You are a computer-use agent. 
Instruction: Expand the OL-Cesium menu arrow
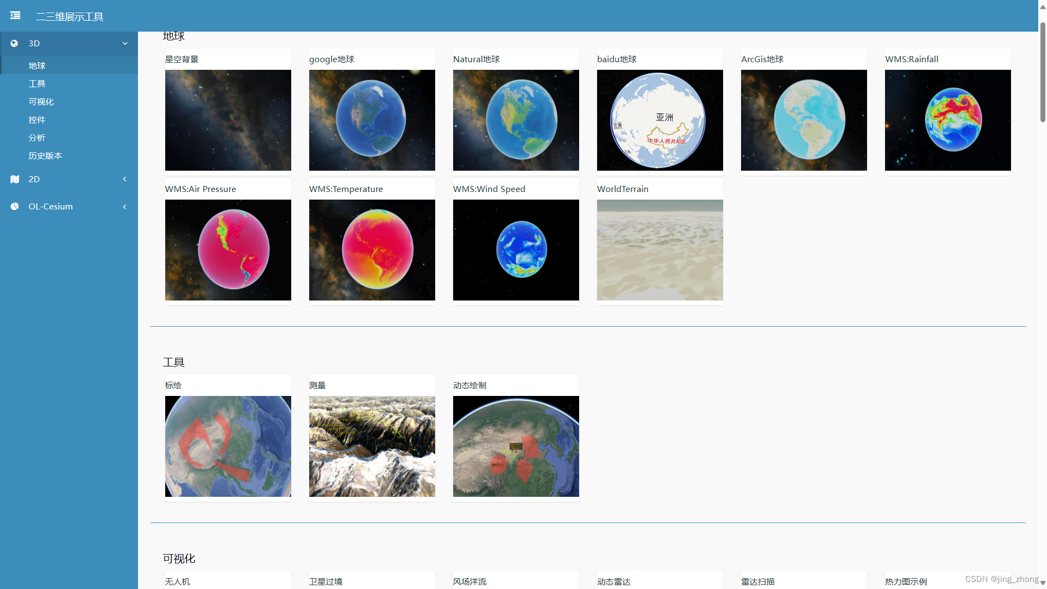point(125,207)
